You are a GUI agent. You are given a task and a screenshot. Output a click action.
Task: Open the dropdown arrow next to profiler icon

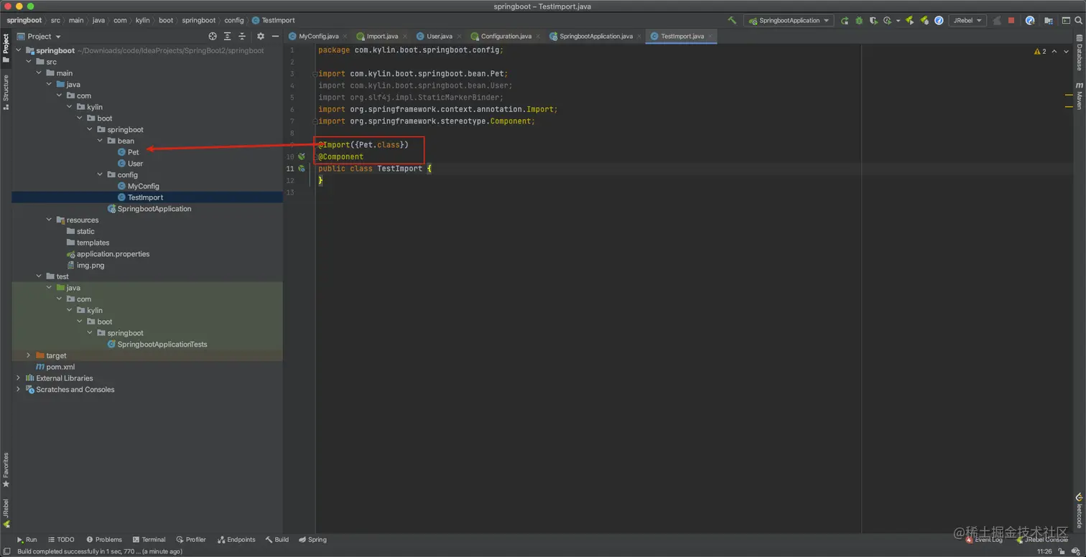898,21
